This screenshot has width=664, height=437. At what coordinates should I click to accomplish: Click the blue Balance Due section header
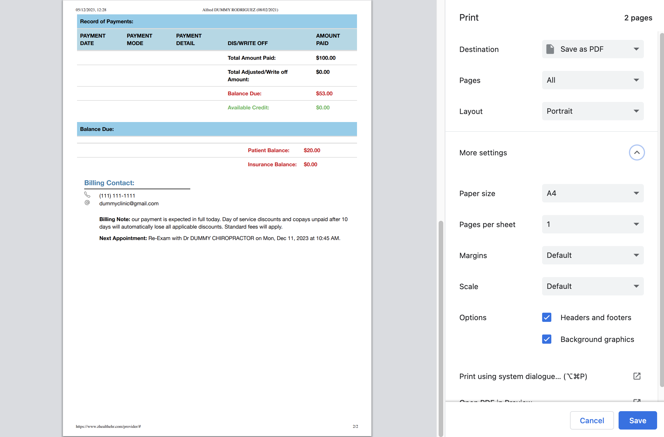tap(217, 129)
